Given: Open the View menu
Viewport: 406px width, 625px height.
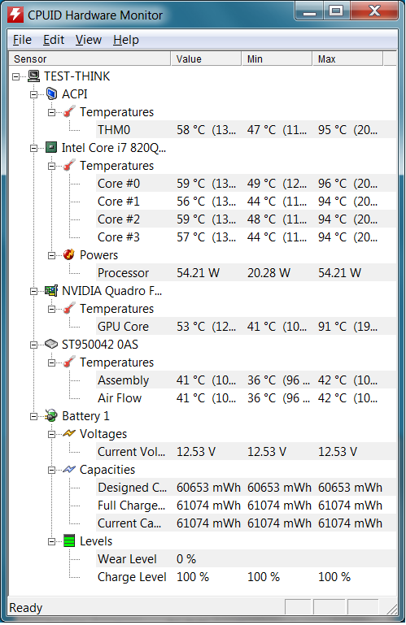Looking at the screenshot, I should point(89,40).
